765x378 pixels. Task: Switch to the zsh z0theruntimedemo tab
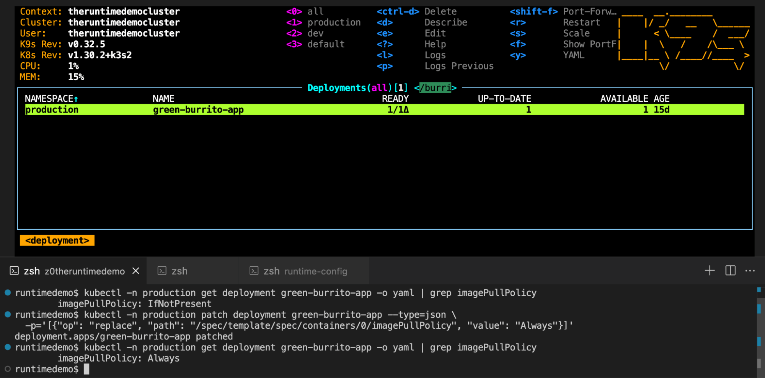coord(74,271)
